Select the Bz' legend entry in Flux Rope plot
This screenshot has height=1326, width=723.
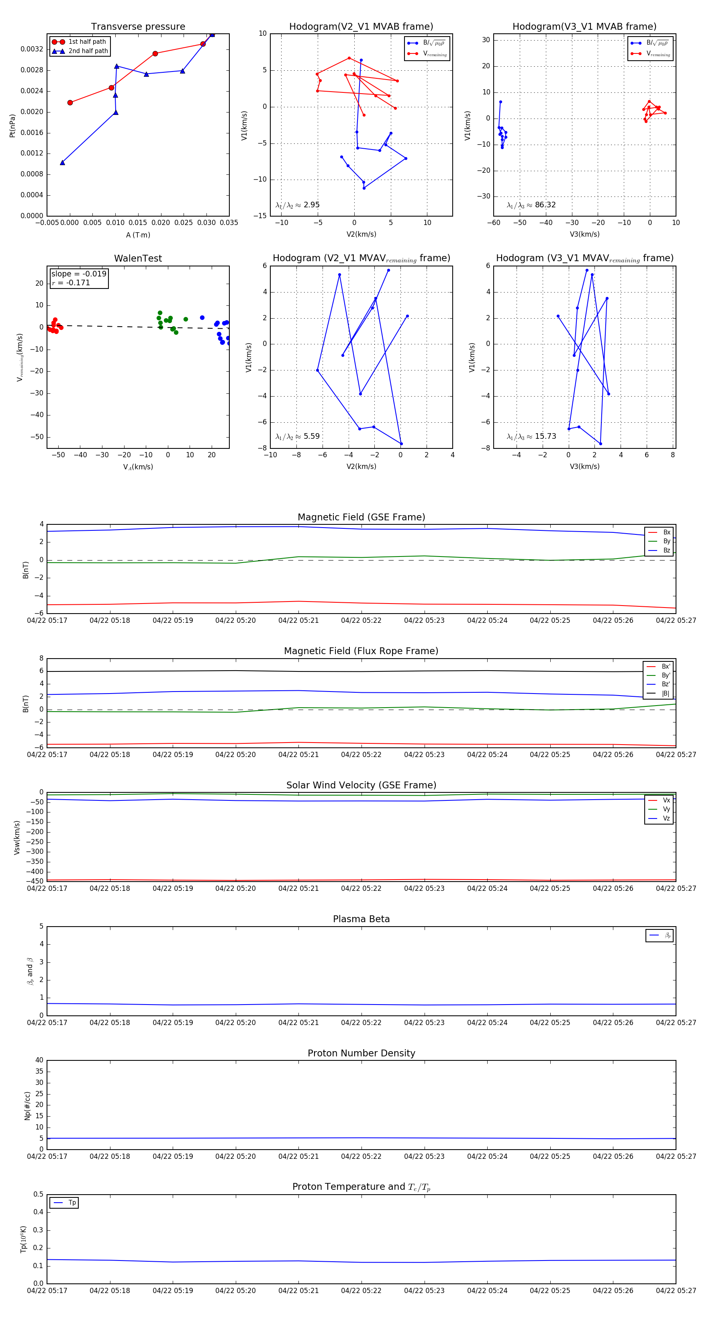(658, 684)
